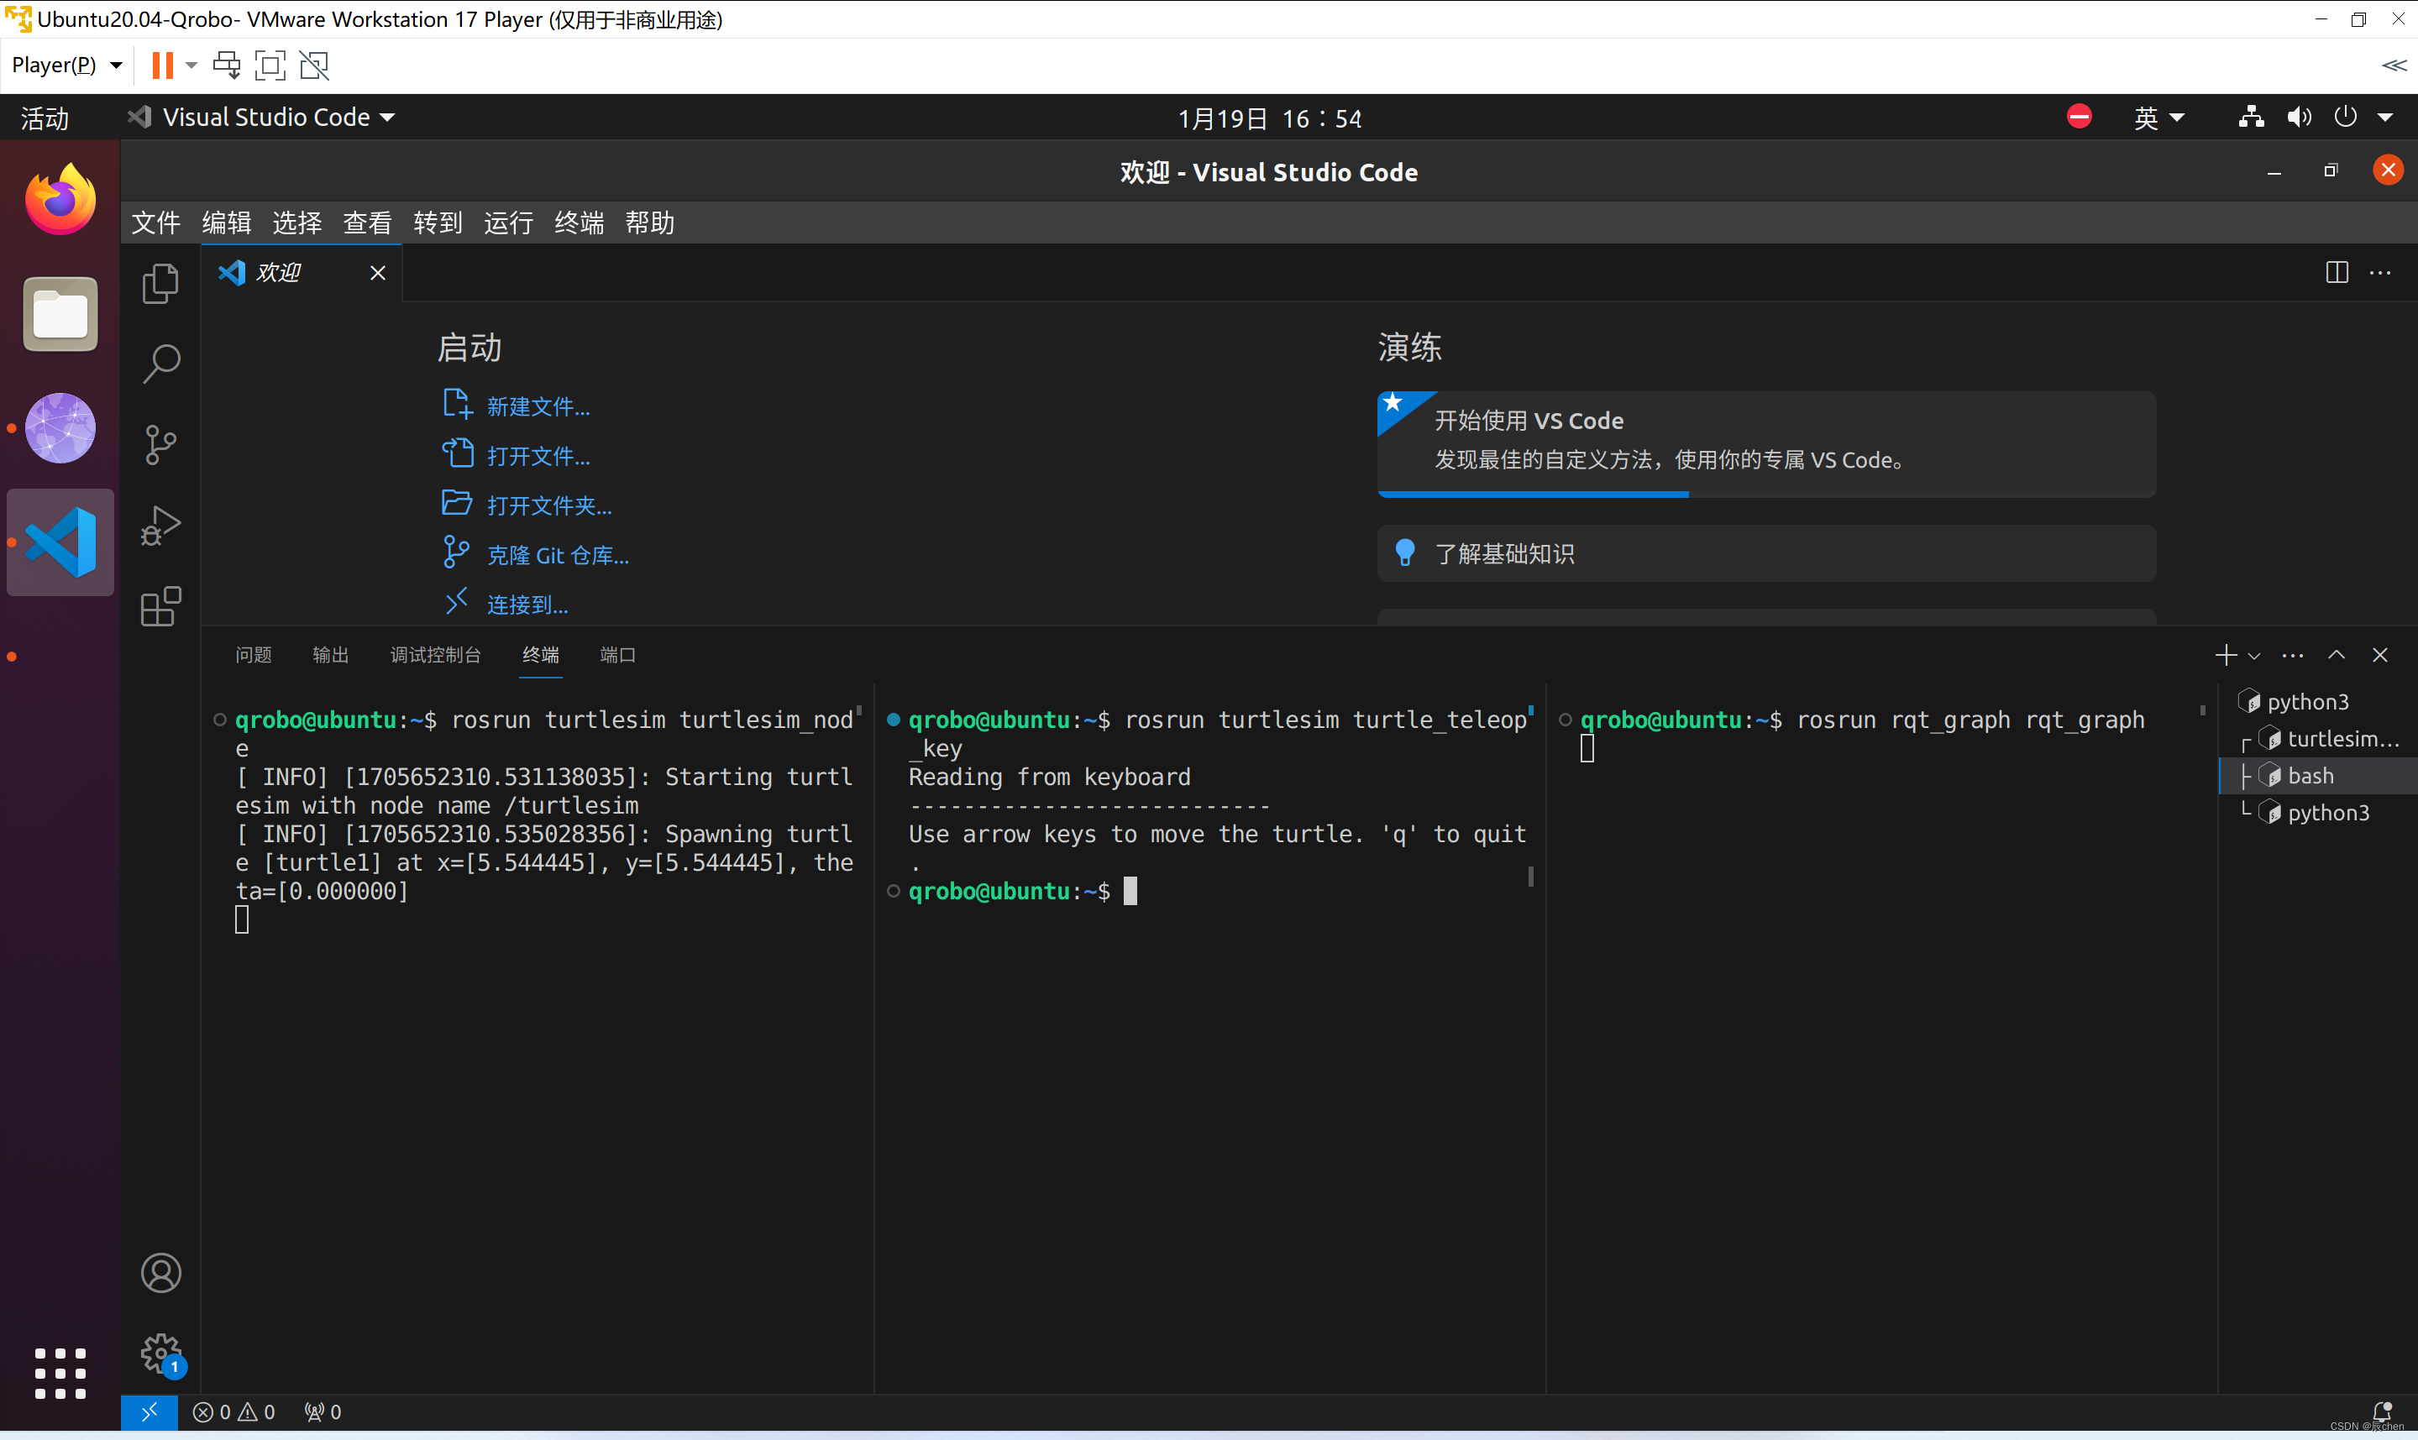Click the 活动 Activities button

click(x=45, y=118)
